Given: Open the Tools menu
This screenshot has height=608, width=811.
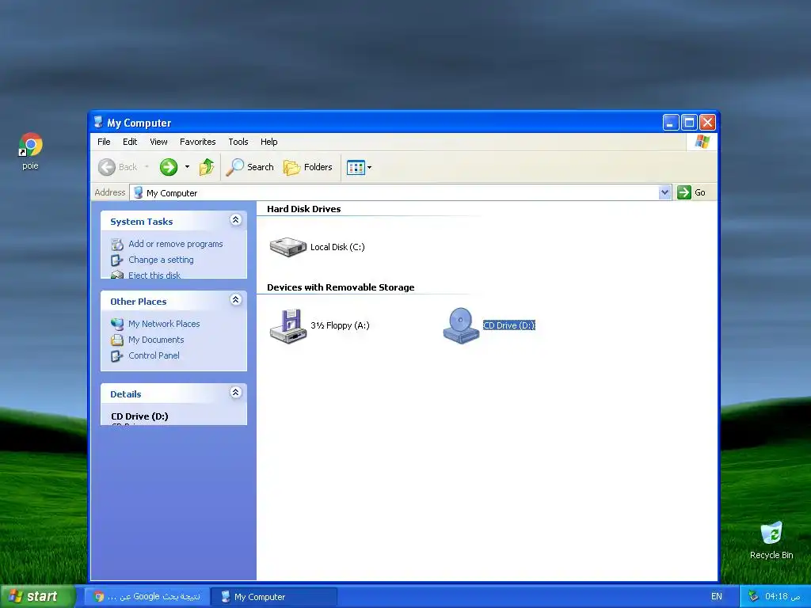Looking at the screenshot, I should pos(238,142).
